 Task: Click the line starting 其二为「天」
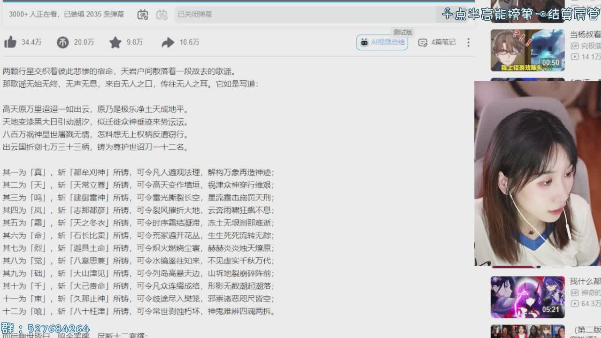[x=139, y=185]
